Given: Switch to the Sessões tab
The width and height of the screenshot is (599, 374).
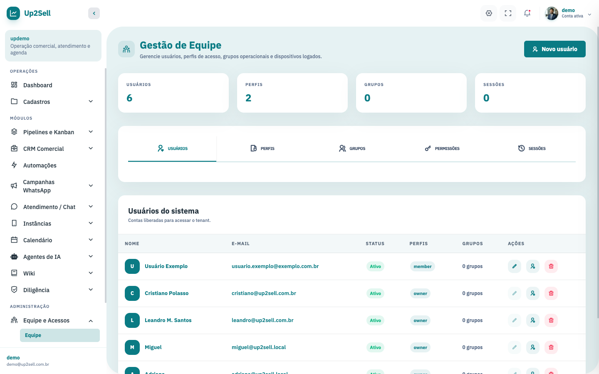Looking at the screenshot, I should [532, 148].
